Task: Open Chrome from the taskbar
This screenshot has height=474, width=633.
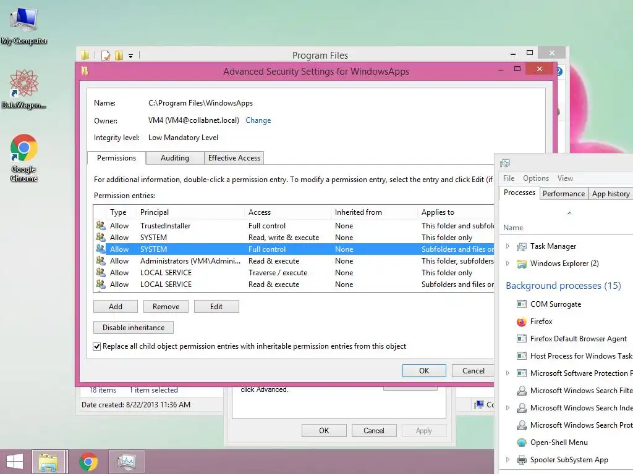Action: point(88,462)
